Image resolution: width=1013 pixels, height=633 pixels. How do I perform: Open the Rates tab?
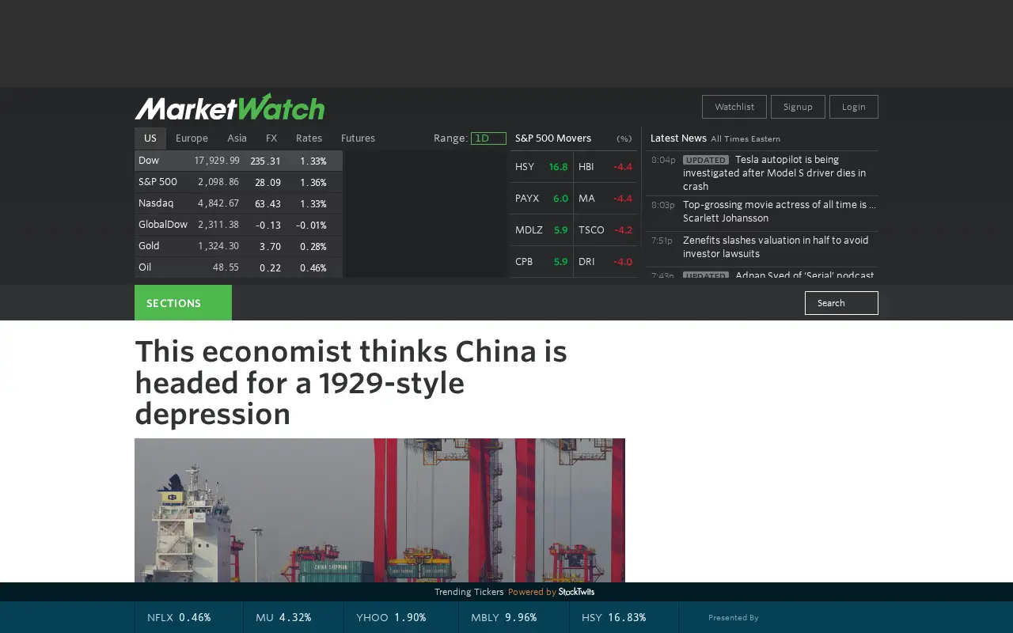[x=309, y=138]
